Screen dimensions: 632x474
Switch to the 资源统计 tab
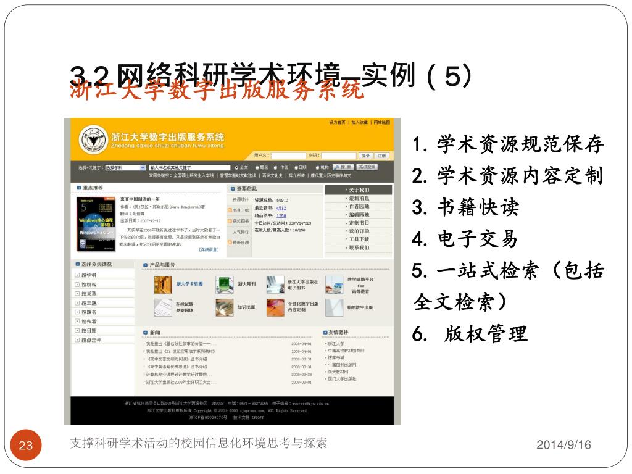[x=239, y=199]
